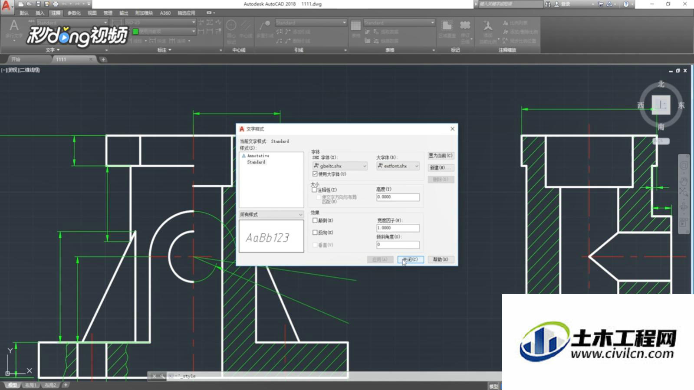Click the Save quick-access icon
The image size is (694, 390).
[38, 4]
